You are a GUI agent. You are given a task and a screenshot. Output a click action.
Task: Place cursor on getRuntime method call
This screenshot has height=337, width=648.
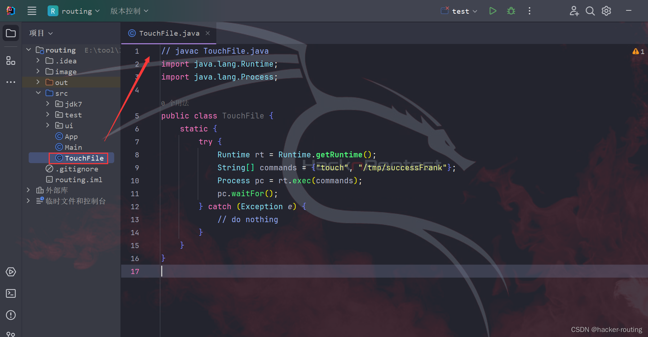click(339, 155)
